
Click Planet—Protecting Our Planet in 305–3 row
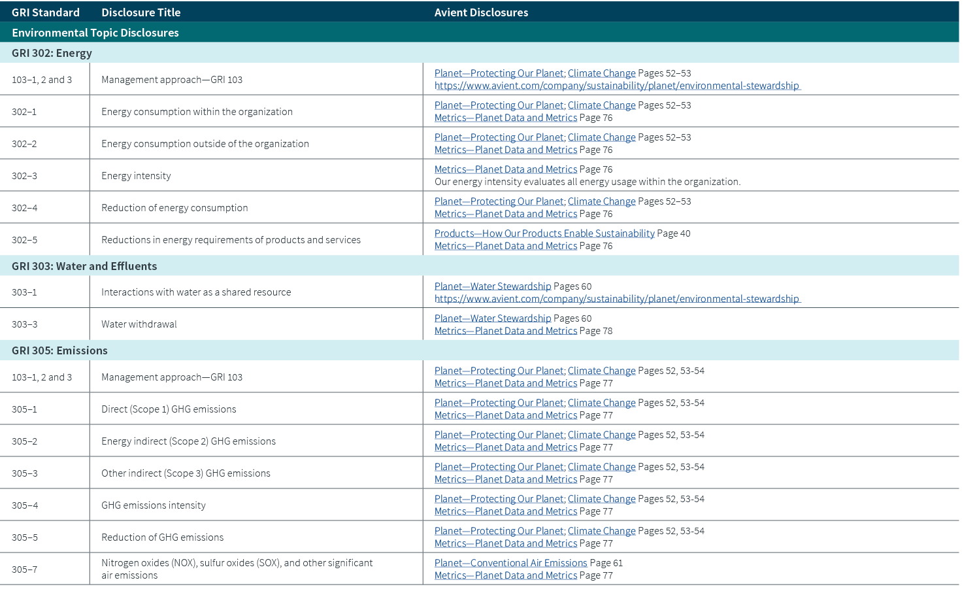pyautogui.click(x=499, y=467)
